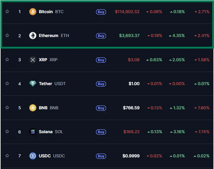The image size is (214, 169).
Task: Click the Buy button for Bitcoin
Action: coord(101,12)
